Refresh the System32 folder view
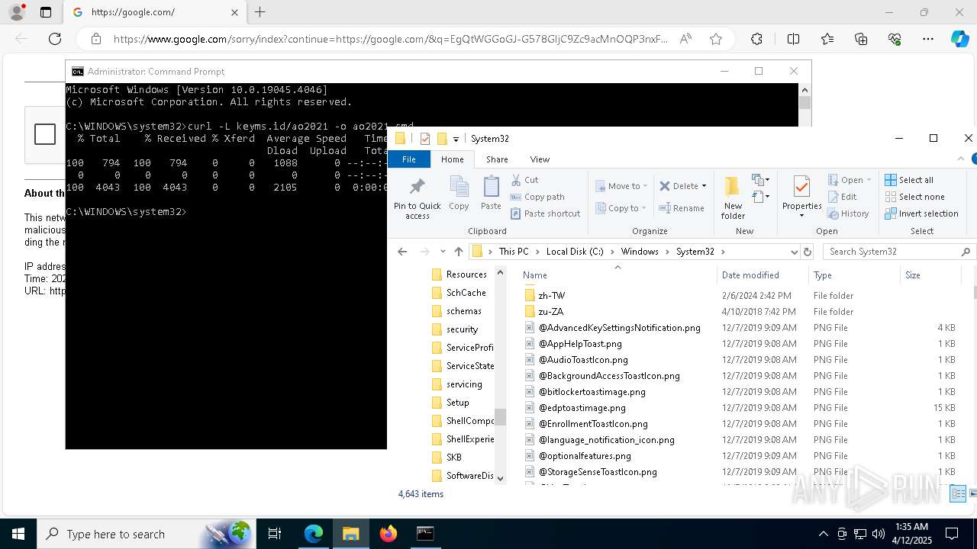The image size is (977, 549). coord(808,252)
